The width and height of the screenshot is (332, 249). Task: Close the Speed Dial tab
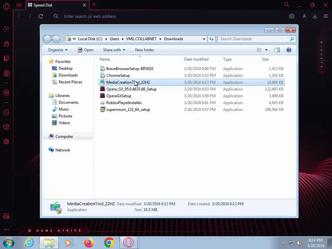[x=84, y=5]
